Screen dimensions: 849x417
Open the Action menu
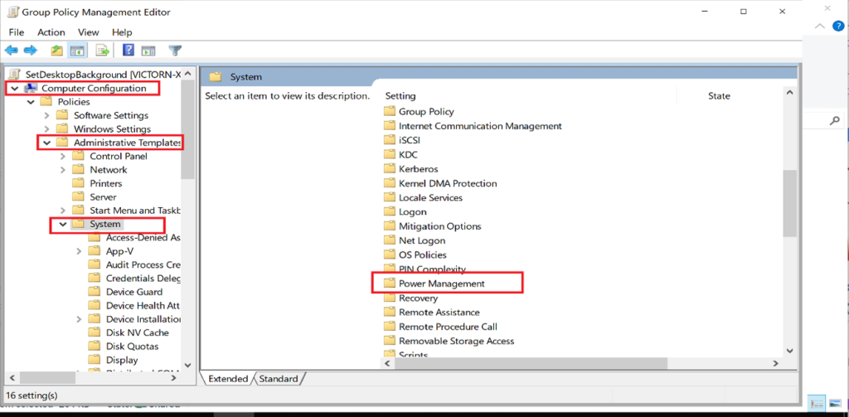point(51,32)
